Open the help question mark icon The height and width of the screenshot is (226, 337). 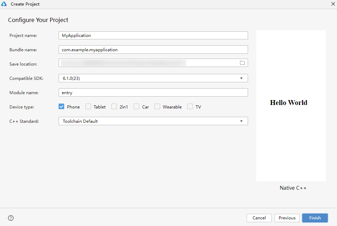pyautogui.click(x=11, y=218)
